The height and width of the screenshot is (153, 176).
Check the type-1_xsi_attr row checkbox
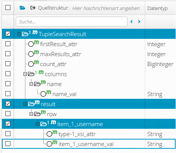pos(8,134)
